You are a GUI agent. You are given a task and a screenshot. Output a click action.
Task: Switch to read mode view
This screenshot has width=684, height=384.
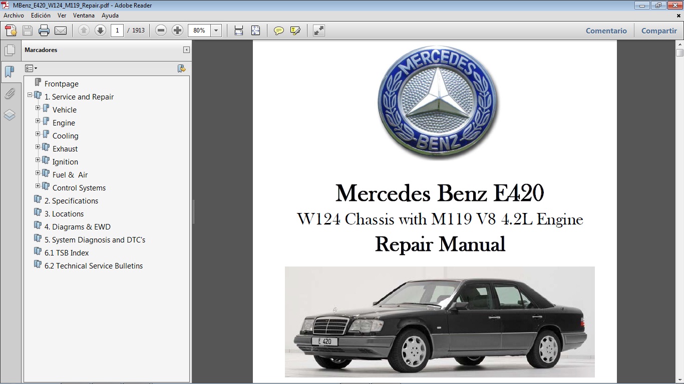click(319, 30)
